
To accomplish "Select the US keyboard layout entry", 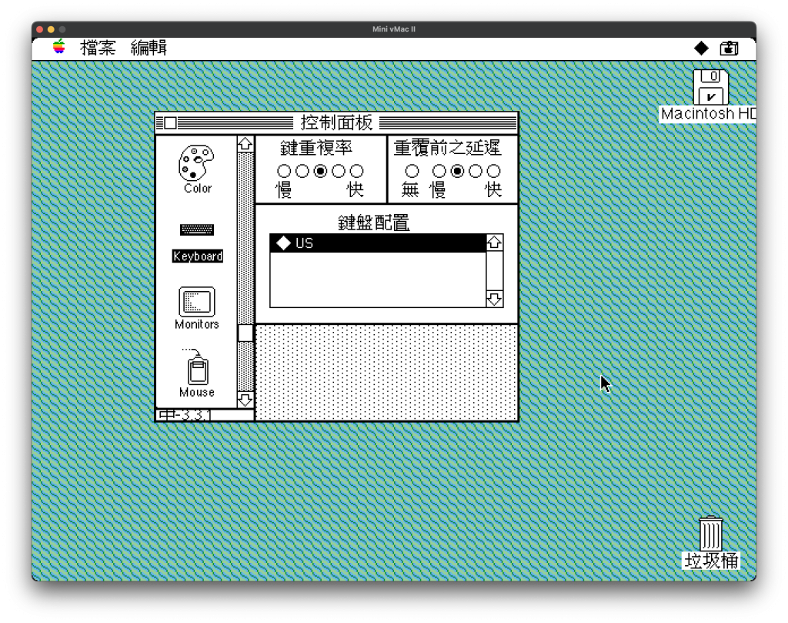I will pyautogui.click(x=377, y=243).
